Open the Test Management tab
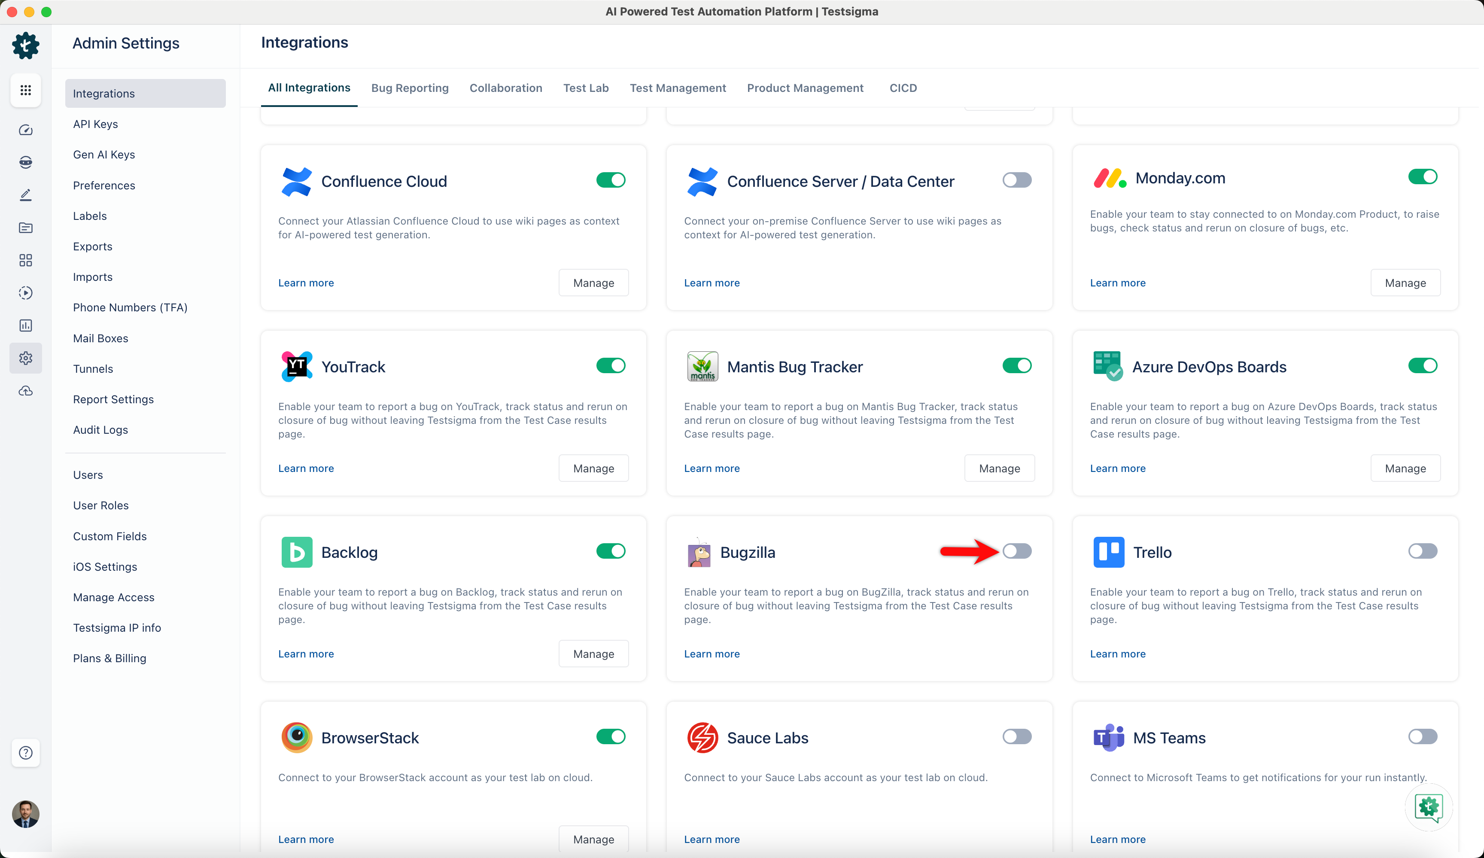Image resolution: width=1484 pixels, height=858 pixels. point(678,88)
